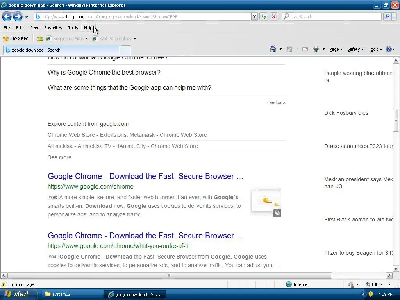Open second Google Chrome - Download result title
Viewport: 400px width, 300px height.
click(x=145, y=236)
